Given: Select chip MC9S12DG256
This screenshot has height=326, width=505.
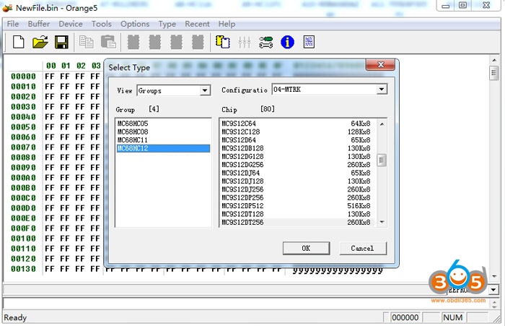Looking at the screenshot, I should [x=297, y=165].
